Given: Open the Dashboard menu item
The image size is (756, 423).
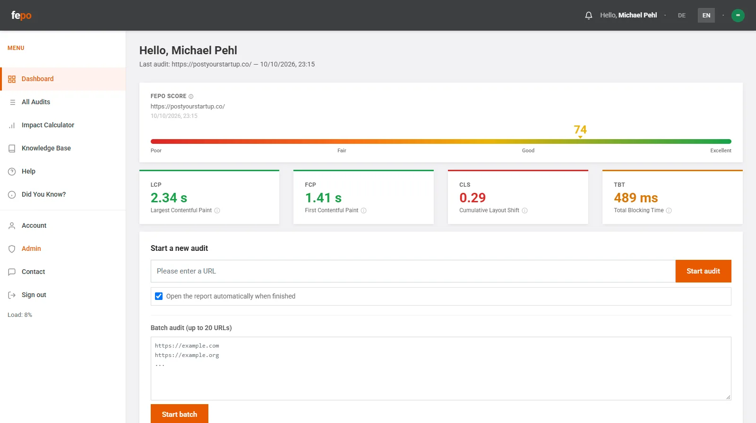Looking at the screenshot, I should [x=63, y=79].
